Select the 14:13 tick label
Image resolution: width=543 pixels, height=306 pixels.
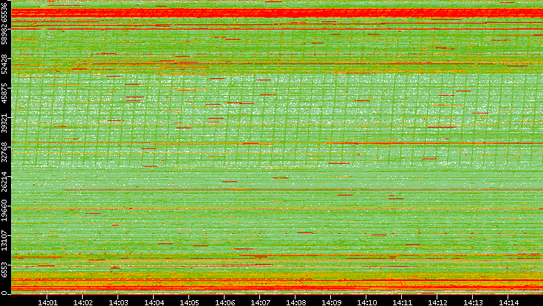(x=473, y=302)
